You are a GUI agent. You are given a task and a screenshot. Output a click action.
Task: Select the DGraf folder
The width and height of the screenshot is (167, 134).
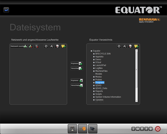(98, 62)
